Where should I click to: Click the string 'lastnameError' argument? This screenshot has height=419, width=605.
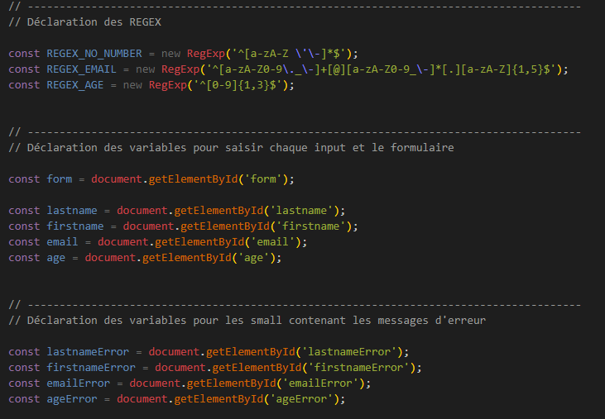click(349, 352)
